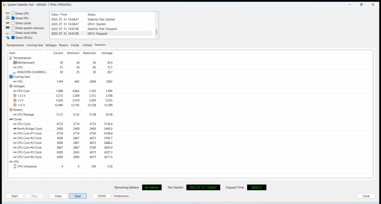The image size is (381, 204).
Task: Click the CPU Core #5 Clock row label
Action: [30, 153]
